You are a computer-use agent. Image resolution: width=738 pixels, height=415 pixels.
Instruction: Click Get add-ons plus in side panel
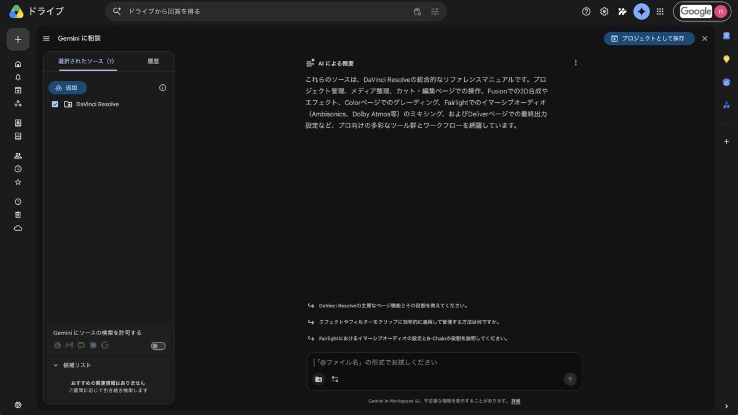click(726, 141)
